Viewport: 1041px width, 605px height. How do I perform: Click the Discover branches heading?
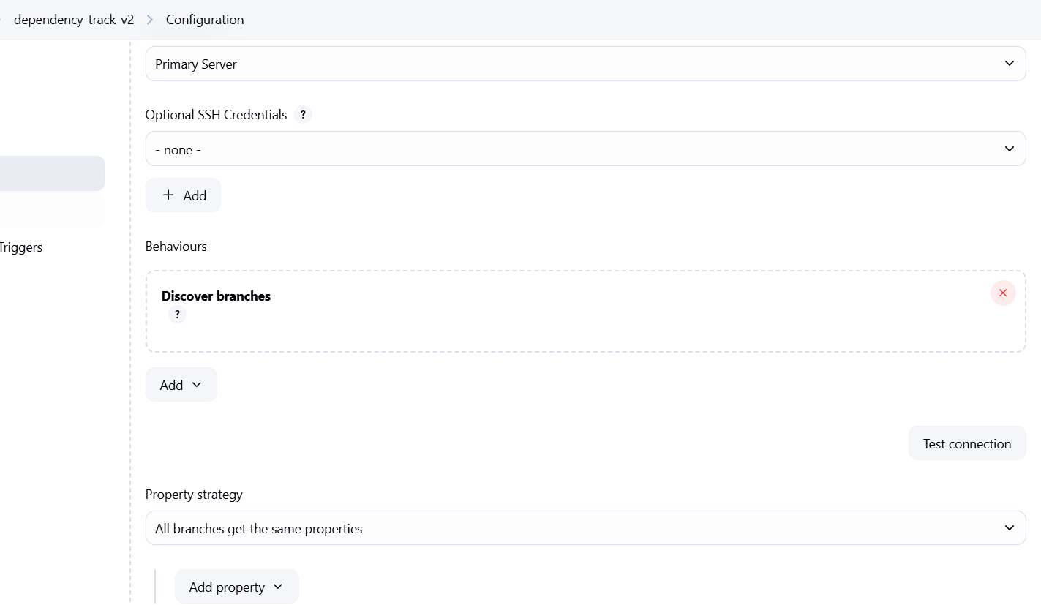click(216, 296)
